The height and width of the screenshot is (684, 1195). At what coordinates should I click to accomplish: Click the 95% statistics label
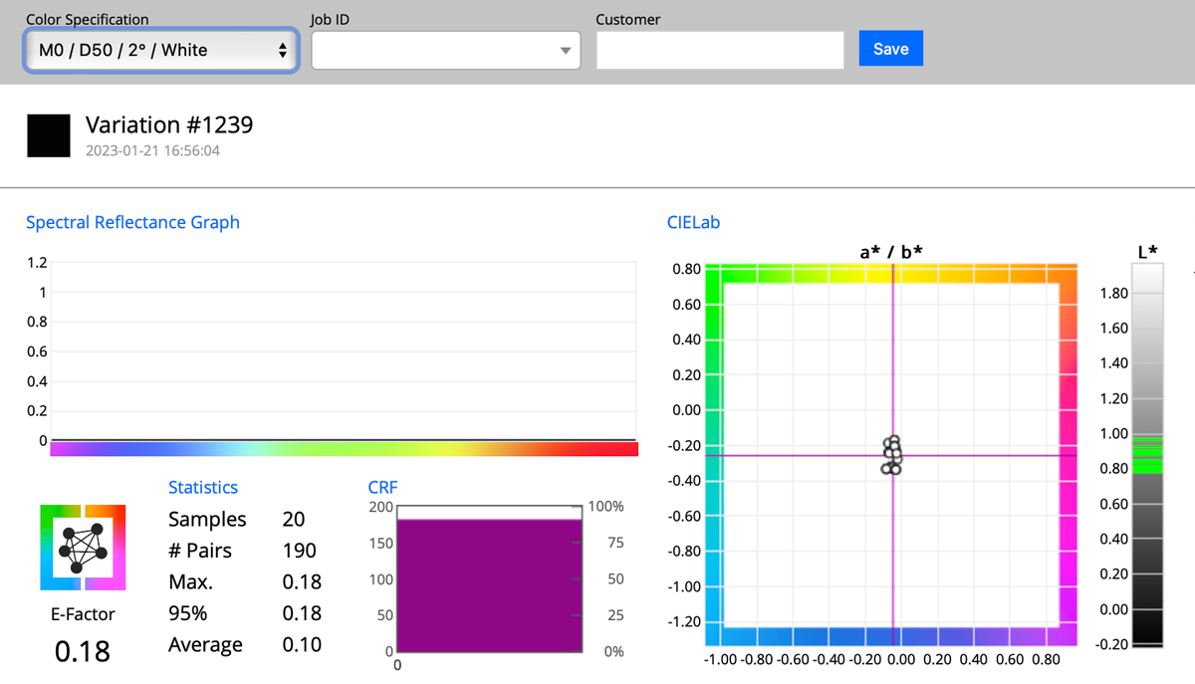point(189,613)
